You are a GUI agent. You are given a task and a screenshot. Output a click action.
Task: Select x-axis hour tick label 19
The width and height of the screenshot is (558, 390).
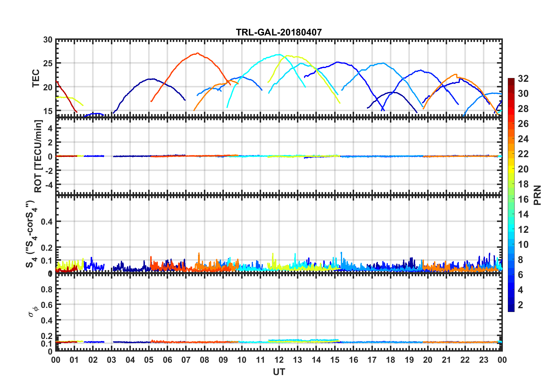tap(409, 360)
